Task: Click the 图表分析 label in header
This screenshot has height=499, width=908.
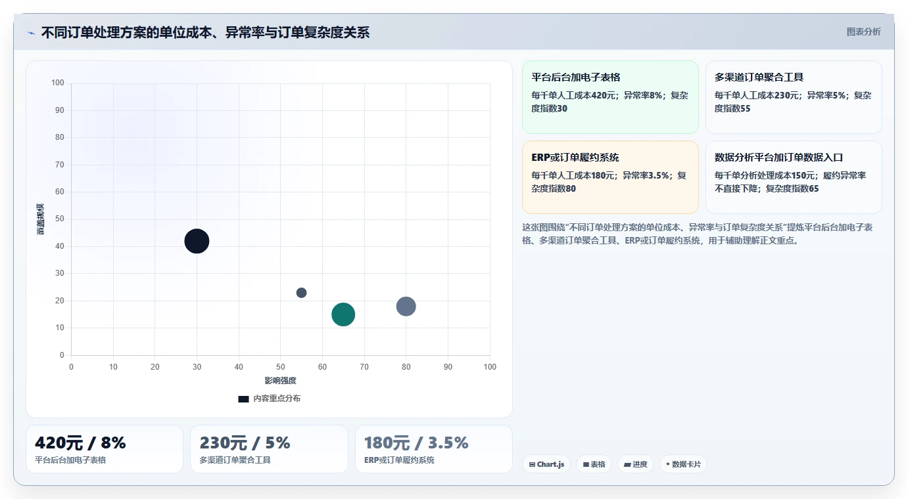Action: tap(863, 32)
